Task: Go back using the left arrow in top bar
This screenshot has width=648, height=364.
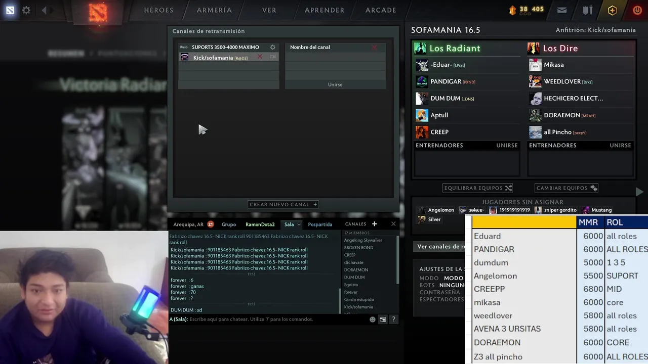Action: (44, 10)
